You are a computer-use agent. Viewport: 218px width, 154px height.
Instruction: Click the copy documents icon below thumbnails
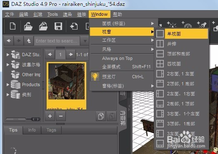[101, 116]
